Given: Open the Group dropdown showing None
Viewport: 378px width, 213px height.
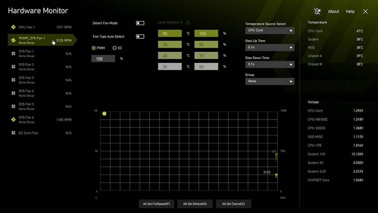Looking at the screenshot, I should (269, 81).
